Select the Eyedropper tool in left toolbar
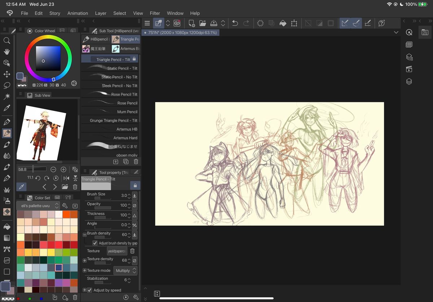 7,108
